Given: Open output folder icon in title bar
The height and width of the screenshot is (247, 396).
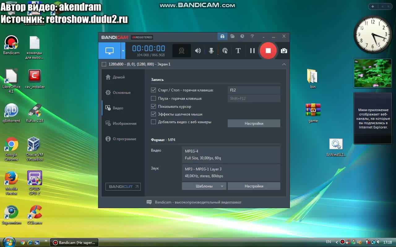Looking at the screenshot, I should [232, 36].
